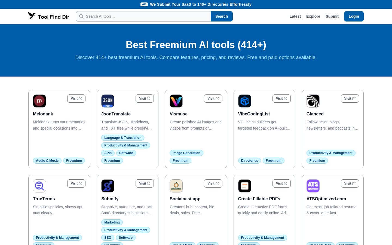
Task: Visit the Submify website
Action: (x=145, y=183)
